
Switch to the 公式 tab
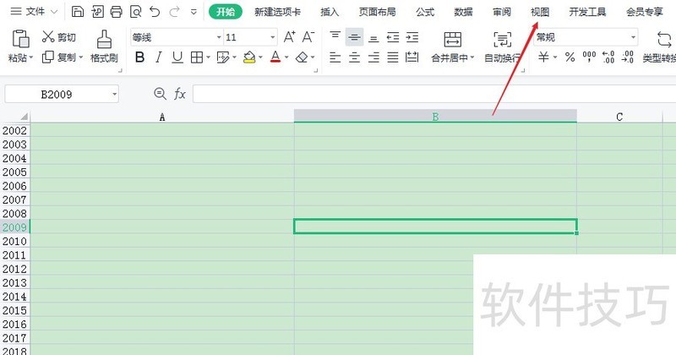[425, 12]
